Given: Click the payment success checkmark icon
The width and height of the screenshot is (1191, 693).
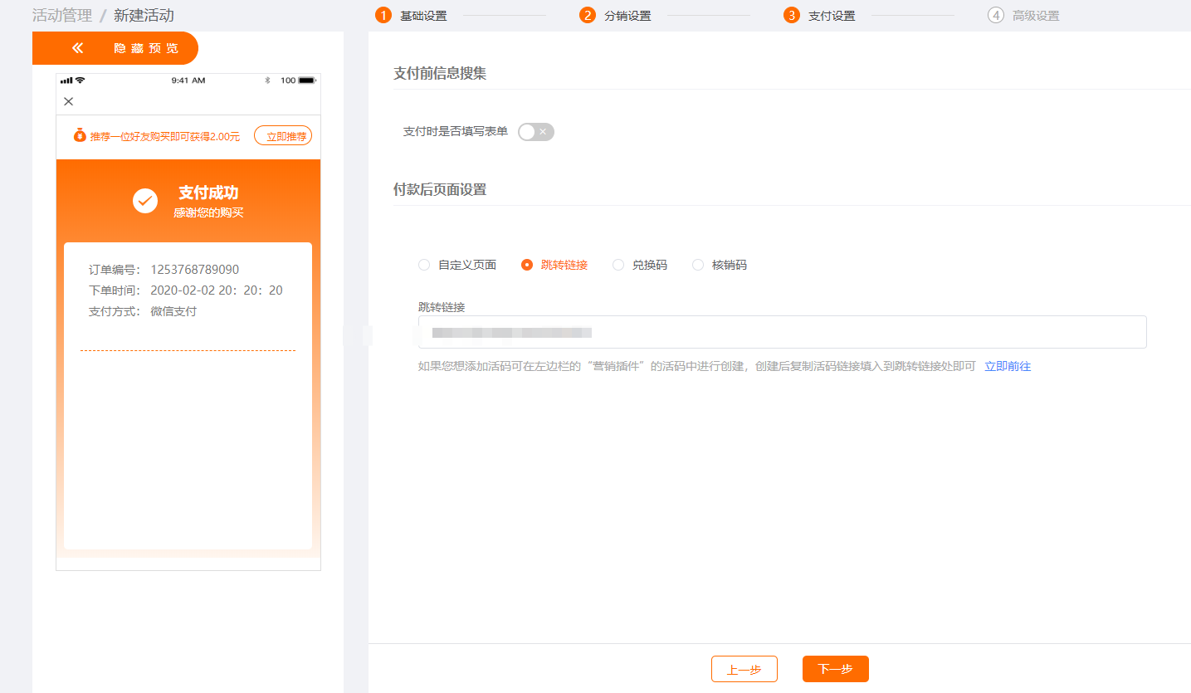Looking at the screenshot, I should (145, 201).
